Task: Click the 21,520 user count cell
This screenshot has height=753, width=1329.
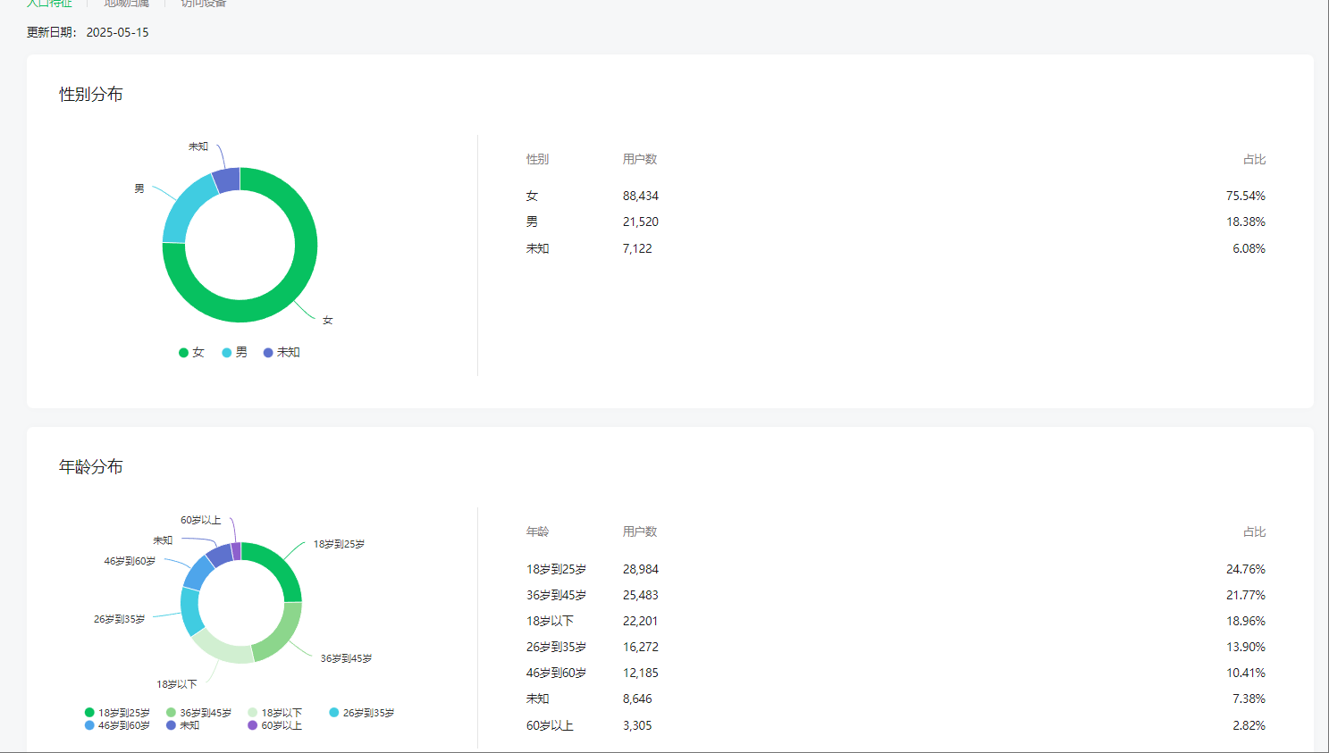Action: click(x=641, y=222)
